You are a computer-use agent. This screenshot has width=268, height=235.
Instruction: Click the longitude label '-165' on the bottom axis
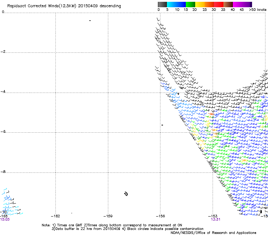point(4,216)
